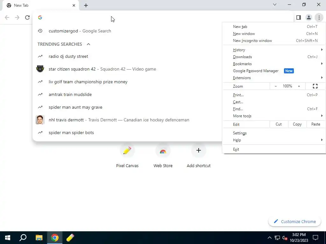Click the Chrome taskbar icon
Screen dimensions: 326x244
(55, 238)
